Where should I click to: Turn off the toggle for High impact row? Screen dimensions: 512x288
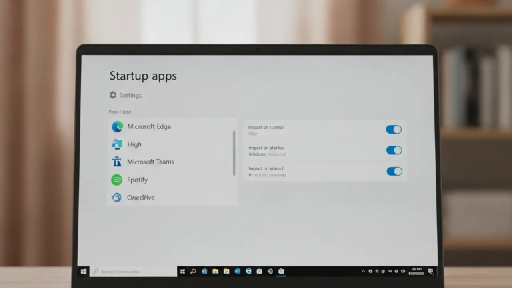pyautogui.click(x=394, y=130)
